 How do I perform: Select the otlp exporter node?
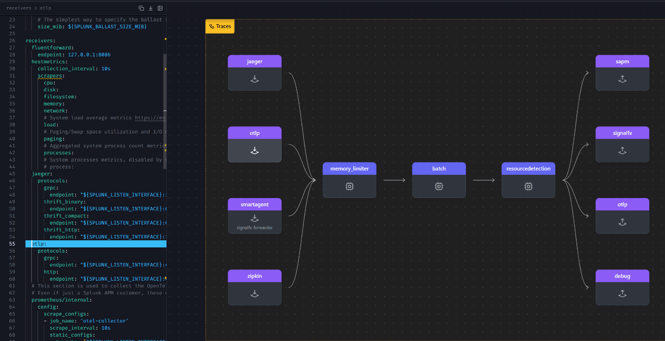click(622, 216)
